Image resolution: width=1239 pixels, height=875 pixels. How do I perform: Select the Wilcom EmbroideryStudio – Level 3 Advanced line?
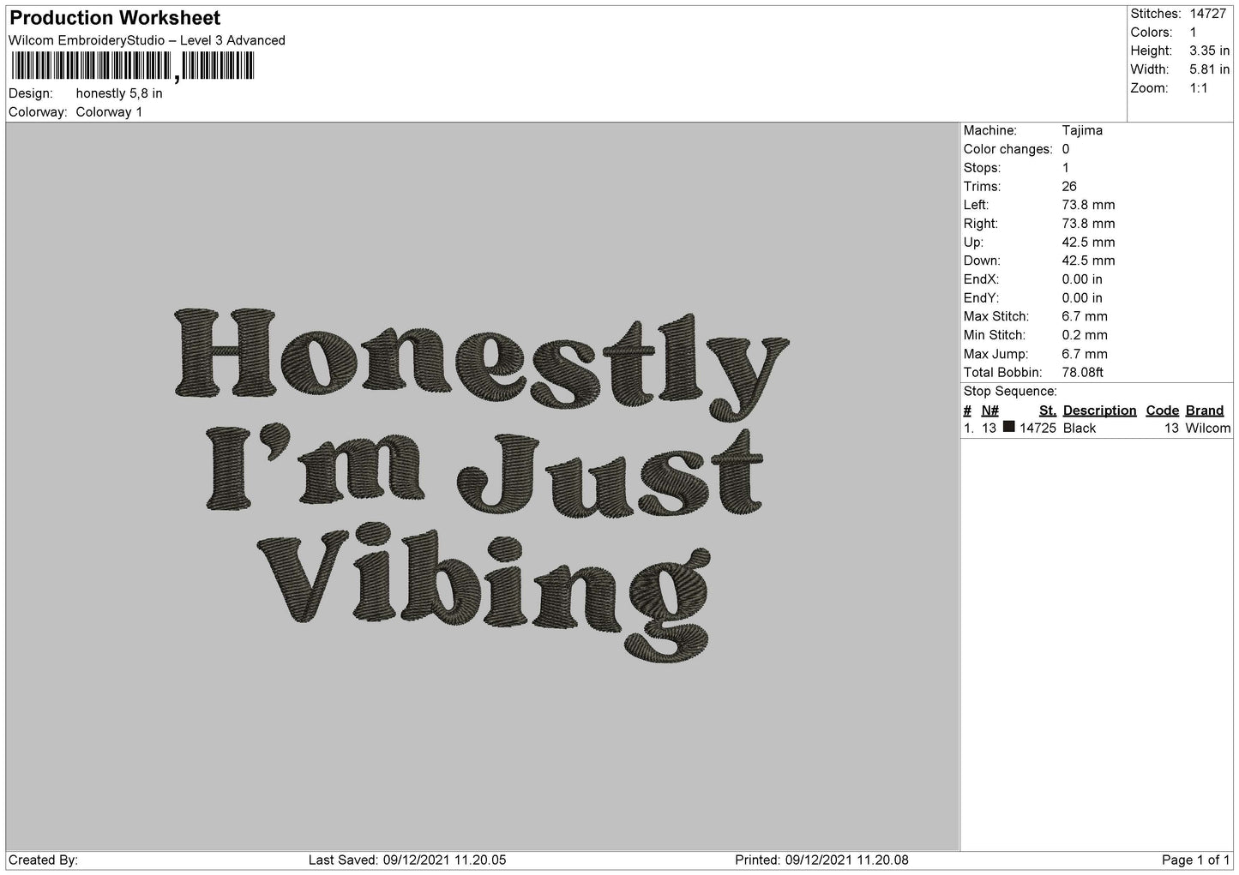[x=147, y=40]
